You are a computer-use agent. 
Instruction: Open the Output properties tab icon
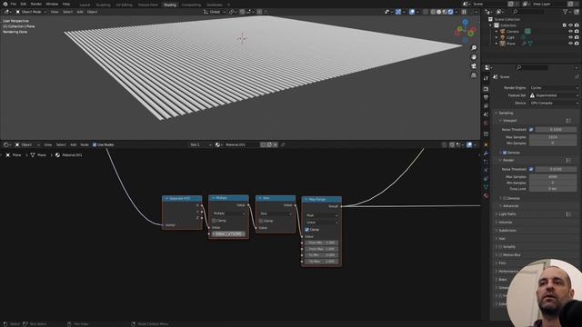(x=486, y=97)
